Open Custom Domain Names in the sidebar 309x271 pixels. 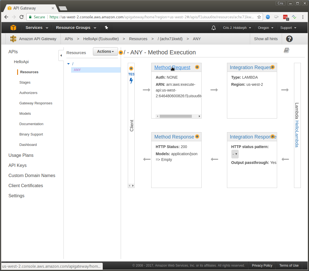point(32,175)
